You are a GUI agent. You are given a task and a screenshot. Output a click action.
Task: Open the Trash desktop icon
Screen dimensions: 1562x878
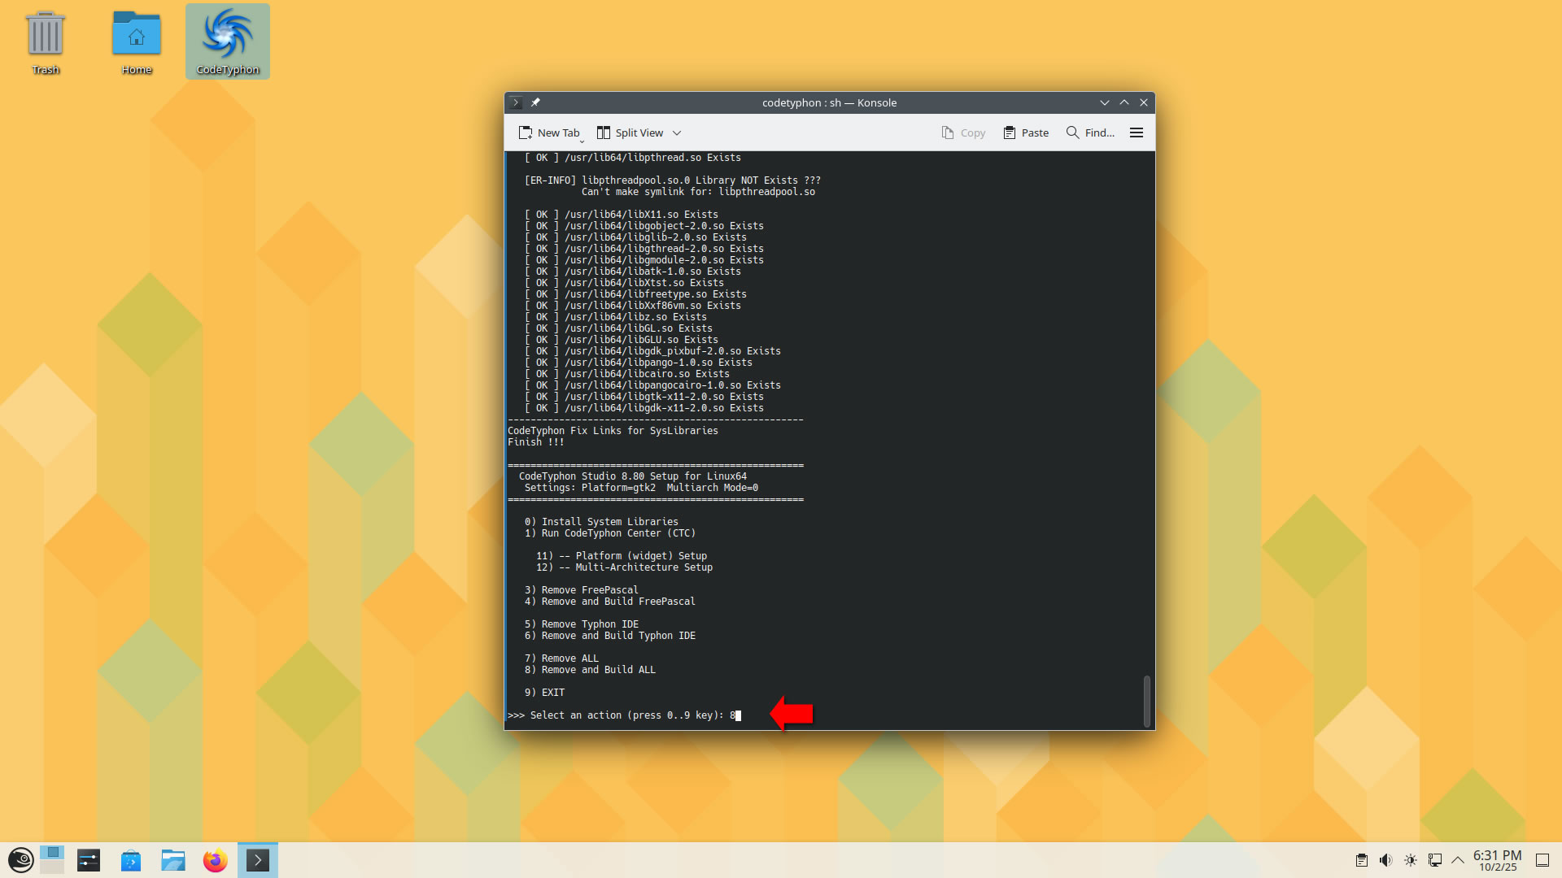coord(46,41)
